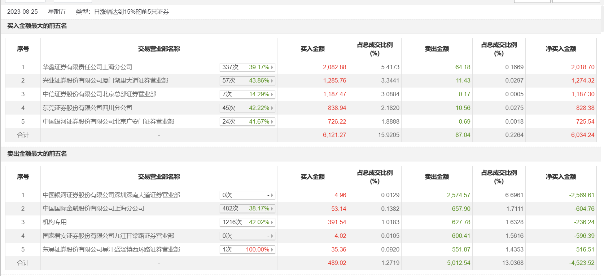Select 东莞证券股份有限公司四川分公司 link
The image size is (604, 276).
87,108
